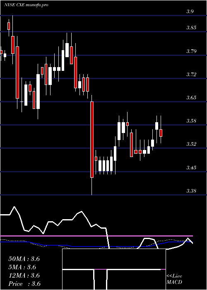Click the 'NYSE CXE munafa.pro' chart title
This screenshot has width=207, height=290.
tap(26, 5)
